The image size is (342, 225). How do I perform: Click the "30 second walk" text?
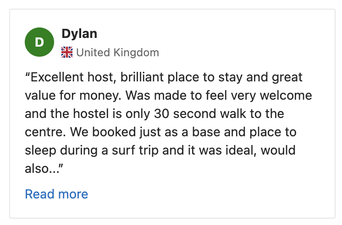pos(199,113)
